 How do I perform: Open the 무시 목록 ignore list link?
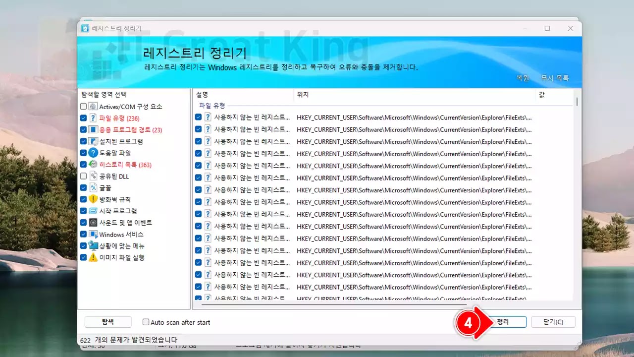tap(555, 78)
